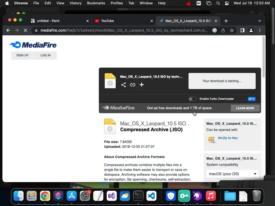Click the red lock icon in menu bar
Image resolution: width=275 pixels, height=206 pixels.
click(x=189, y=3)
